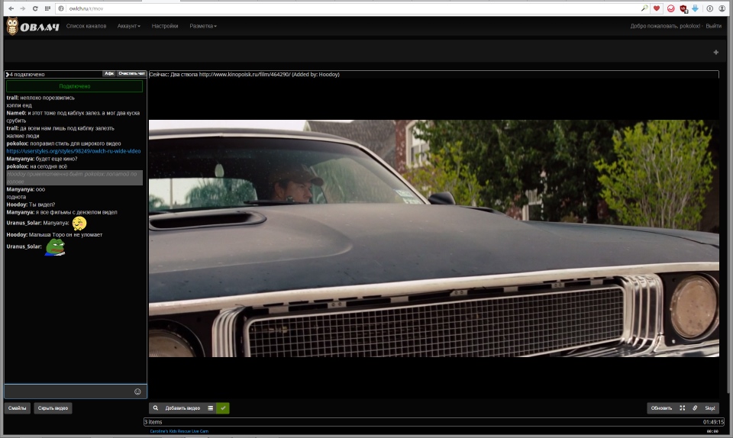Click Hoodoy's 'Ты видел?' chat message

click(x=31, y=205)
